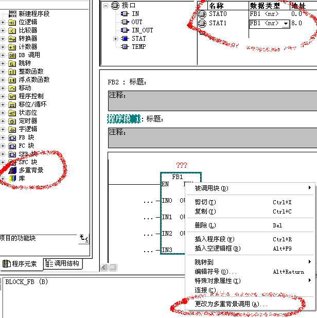Image resolution: width=317 pixels, height=318 pixels.
Task: Select the 转换器 folder icon
Action: [x=12, y=39]
